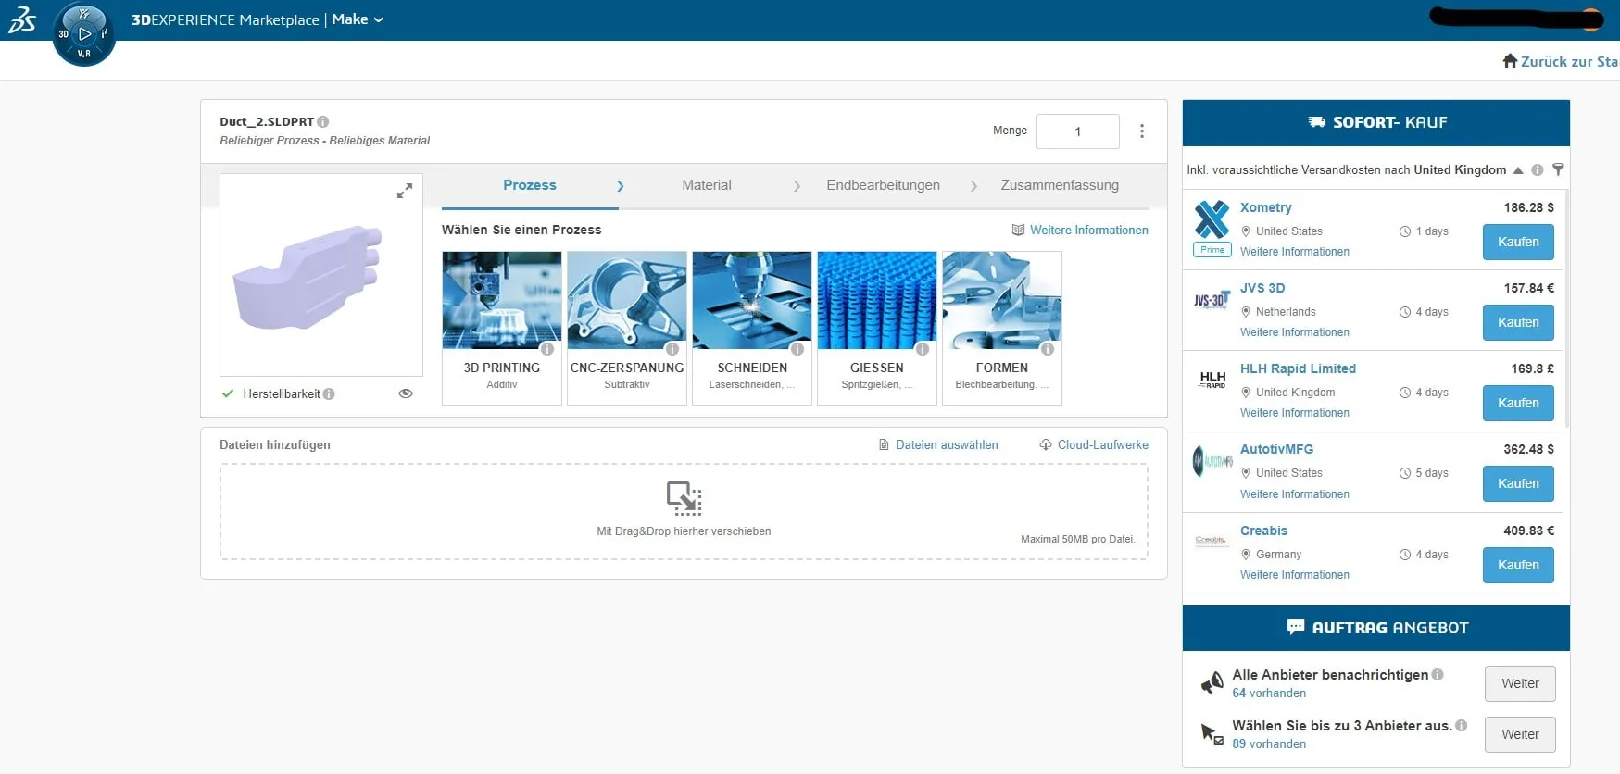Click chevron arrow after Prozess step
This screenshot has width=1620, height=774.
(x=621, y=186)
